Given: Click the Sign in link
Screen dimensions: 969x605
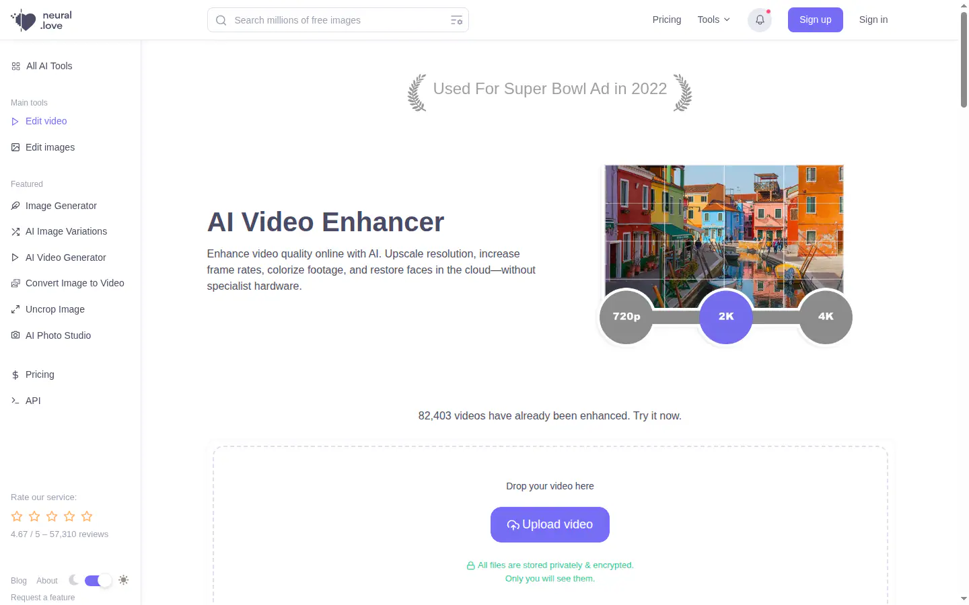Looking at the screenshot, I should (x=873, y=19).
